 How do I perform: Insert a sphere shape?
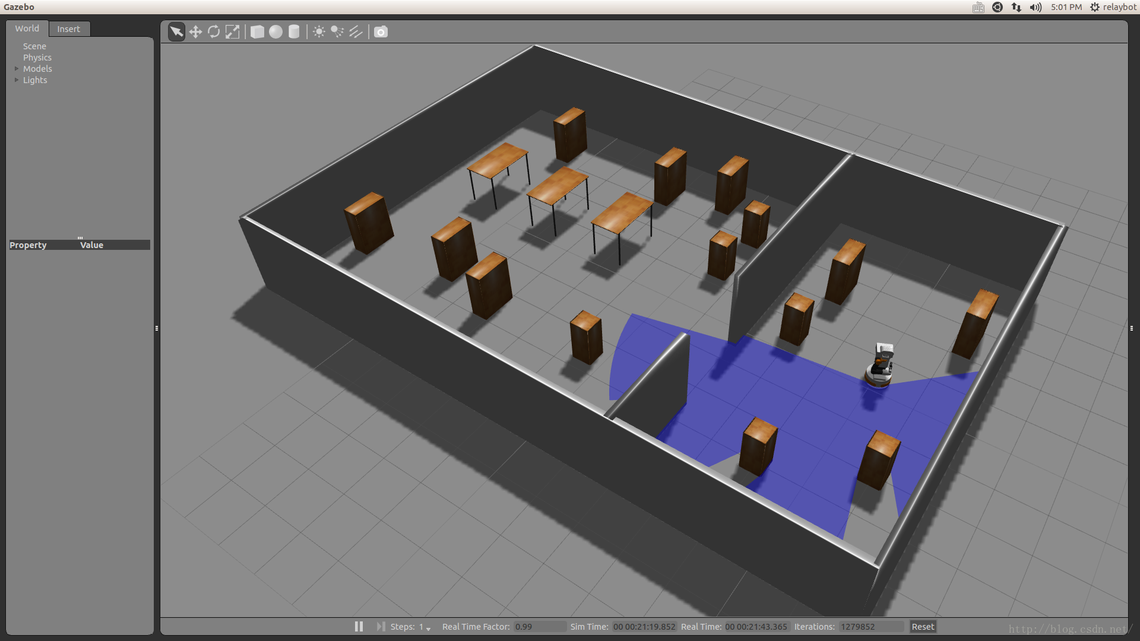click(x=275, y=31)
